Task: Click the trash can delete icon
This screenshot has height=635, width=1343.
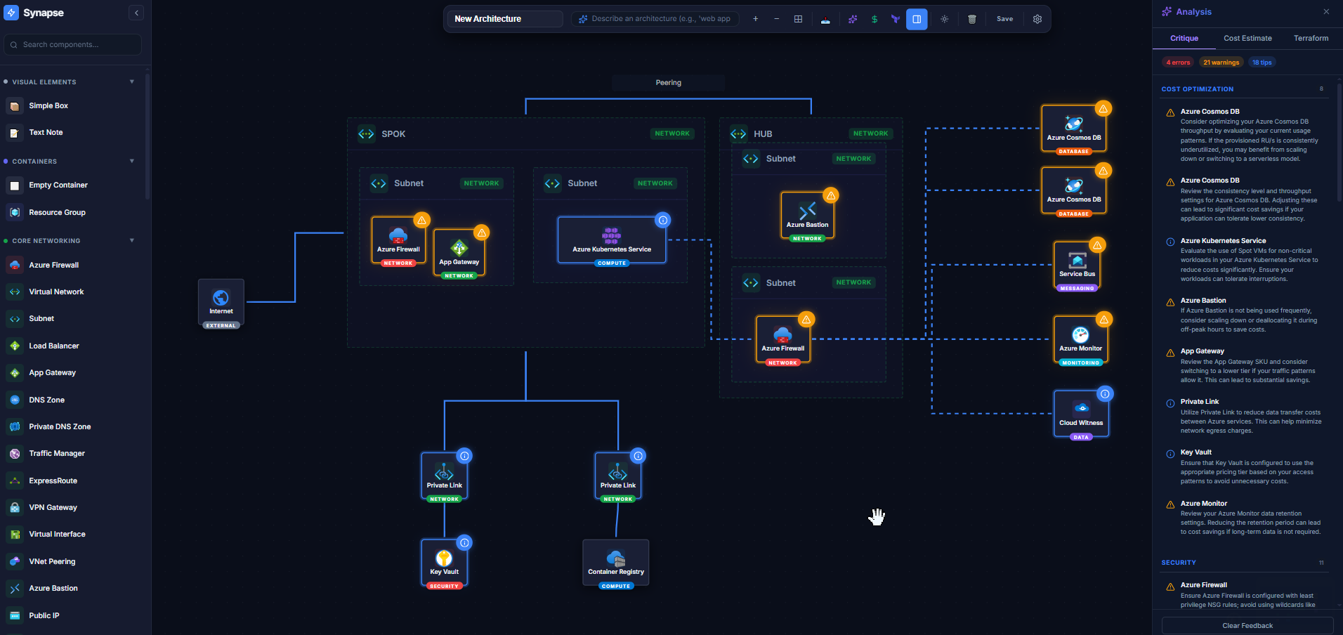Action: (971, 19)
